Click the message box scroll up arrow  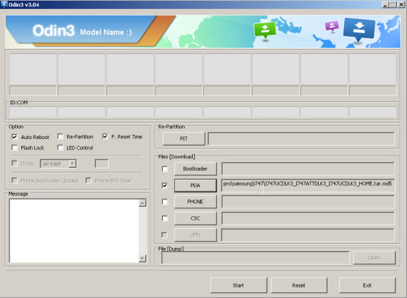coord(142,203)
